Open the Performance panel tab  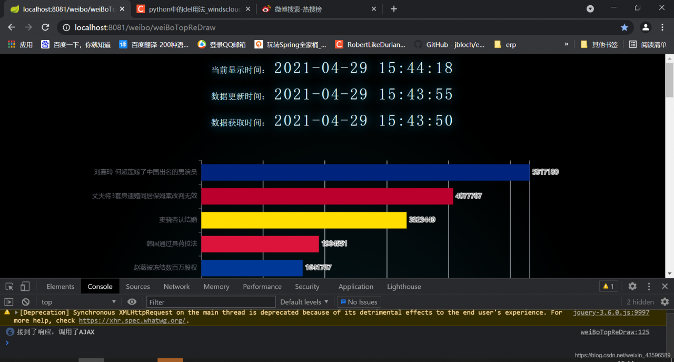click(x=262, y=287)
